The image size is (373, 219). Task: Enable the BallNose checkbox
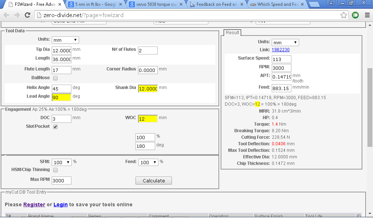click(x=55, y=78)
